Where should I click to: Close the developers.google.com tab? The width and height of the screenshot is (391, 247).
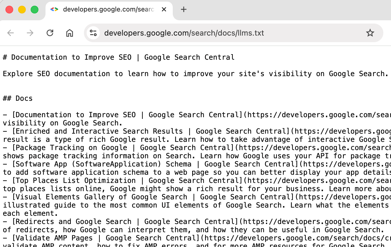[164, 9]
